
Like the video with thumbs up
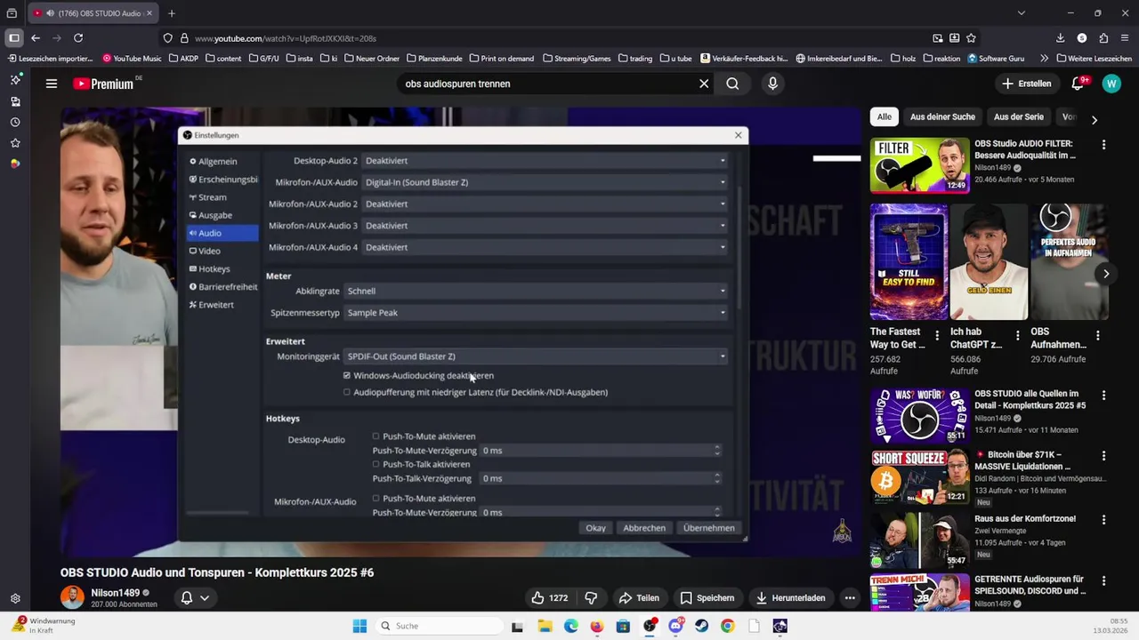click(549, 597)
